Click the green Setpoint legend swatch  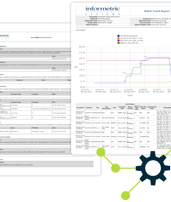118,43
